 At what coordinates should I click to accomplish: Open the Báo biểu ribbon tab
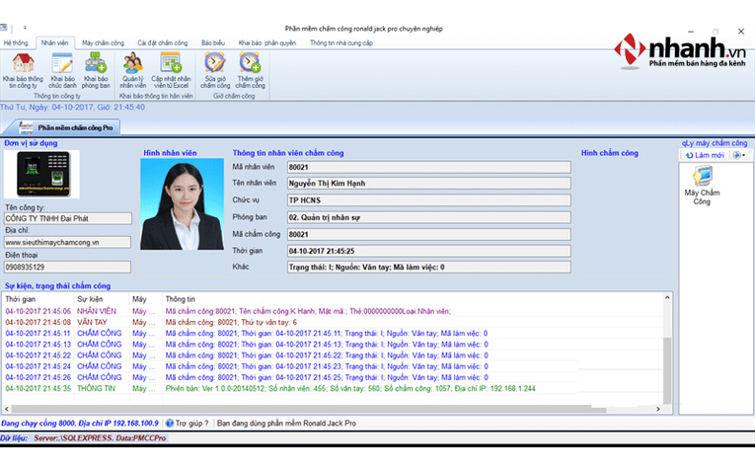click(x=213, y=42)
